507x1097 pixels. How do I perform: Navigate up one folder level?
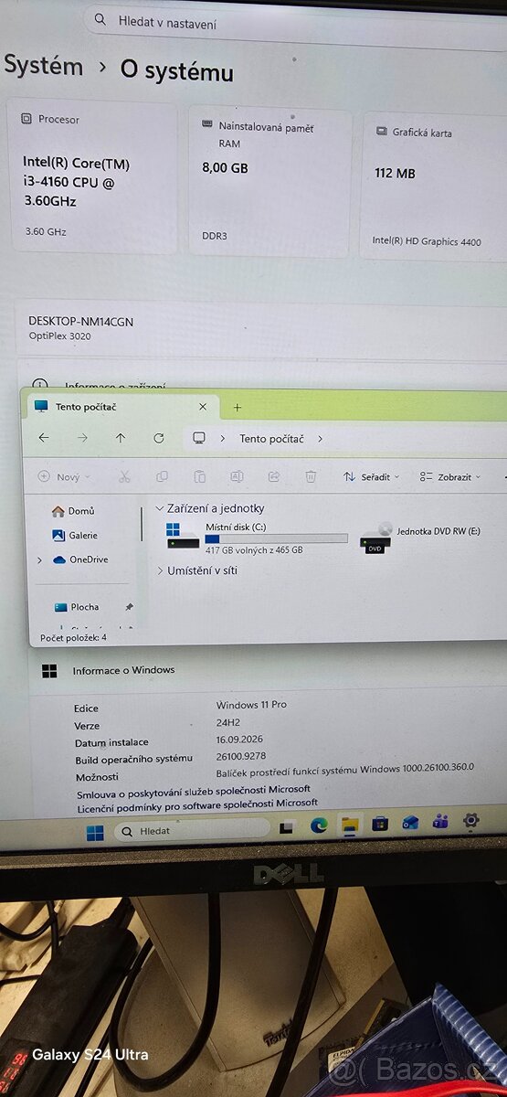coord(121,438)
